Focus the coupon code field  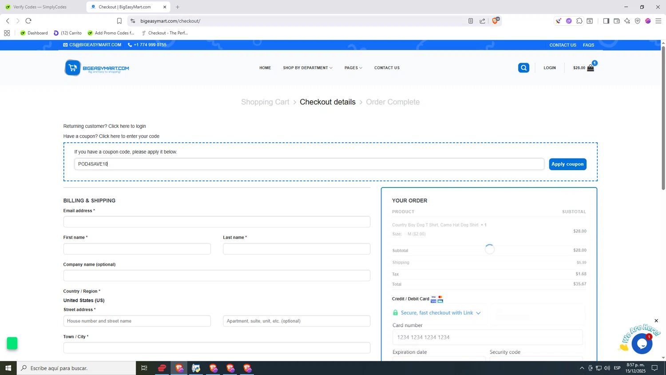click(309, 164)
